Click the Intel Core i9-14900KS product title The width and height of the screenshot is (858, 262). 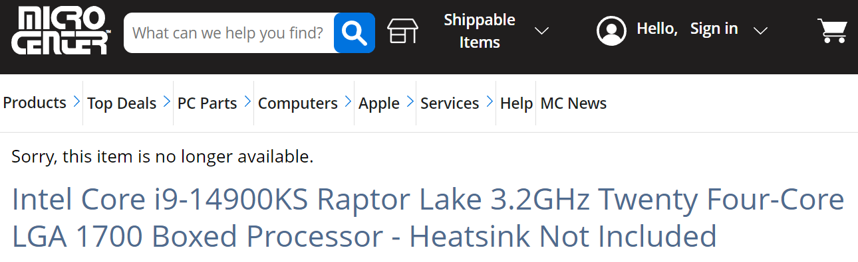tap(428, 218)
